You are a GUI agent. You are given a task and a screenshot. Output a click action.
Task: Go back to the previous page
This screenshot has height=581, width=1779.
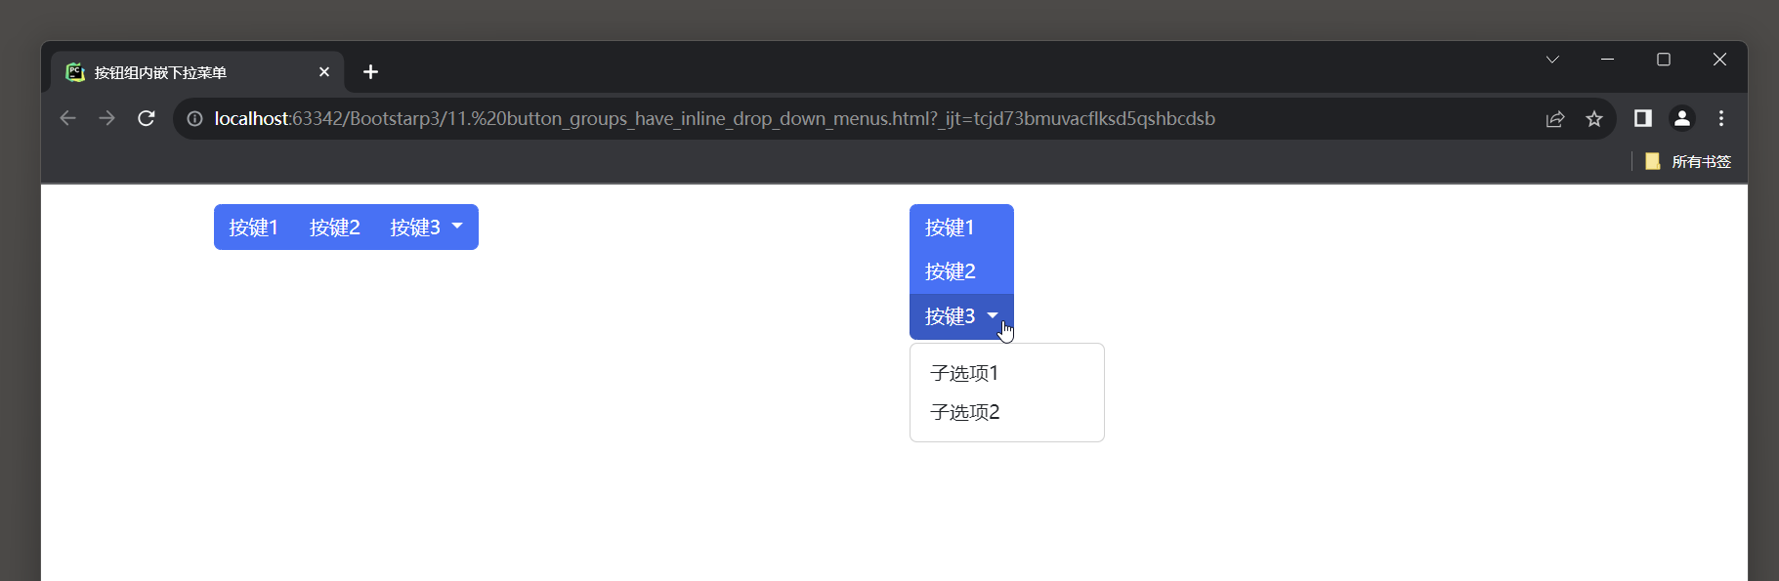pyautogui.click(x=67, y=118)
